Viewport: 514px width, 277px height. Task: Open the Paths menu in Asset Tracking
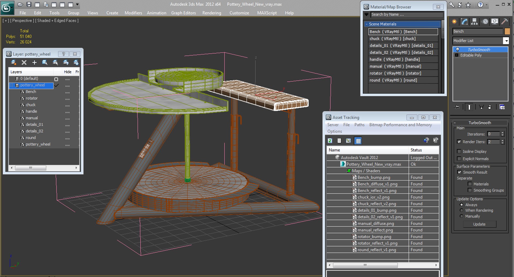[359, 125]
